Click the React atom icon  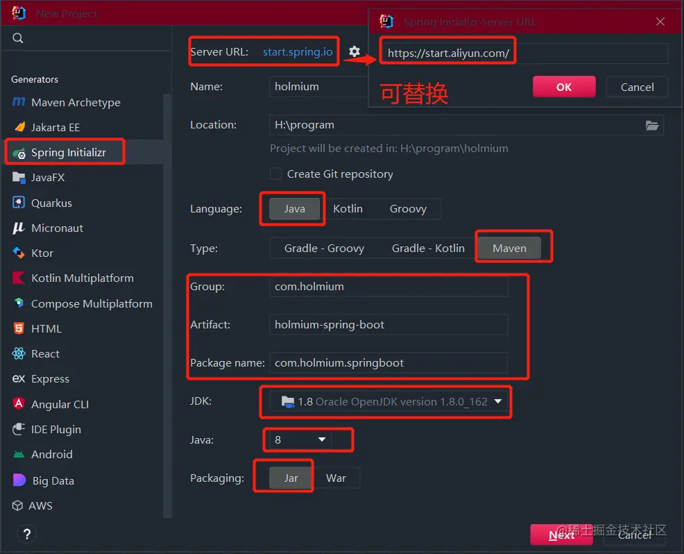tap(19, 353)
